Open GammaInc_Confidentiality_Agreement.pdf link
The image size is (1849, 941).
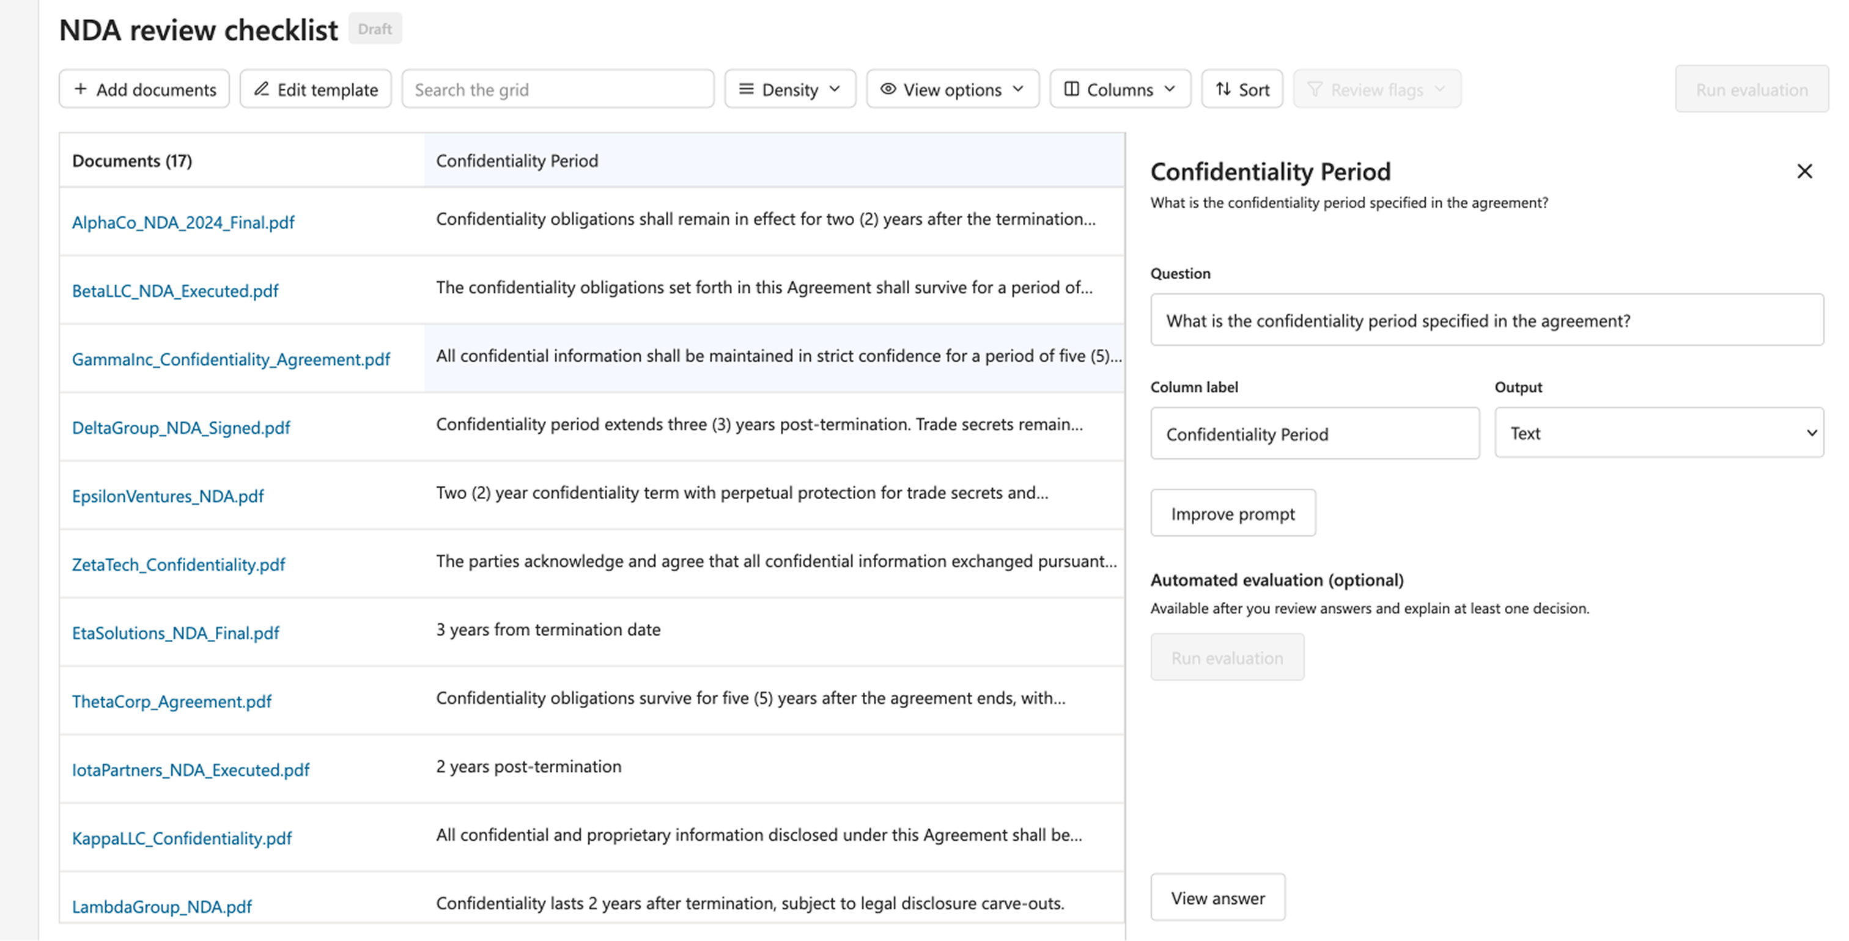[231, 359]
